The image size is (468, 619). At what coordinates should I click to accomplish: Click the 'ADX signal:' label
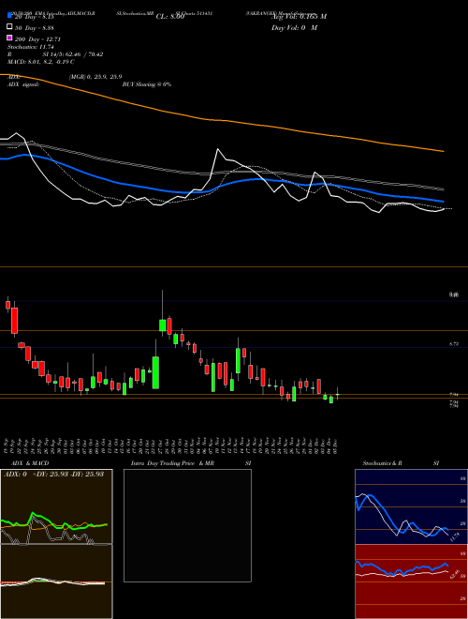pos(23,84)
